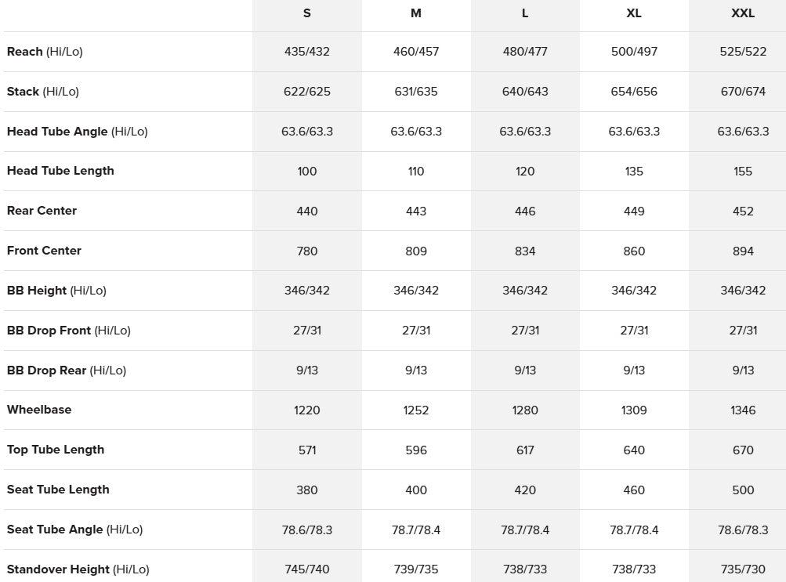786x582 pixels.
Task: Select the Head Tube Angle row label
Action: pos(78,132)
